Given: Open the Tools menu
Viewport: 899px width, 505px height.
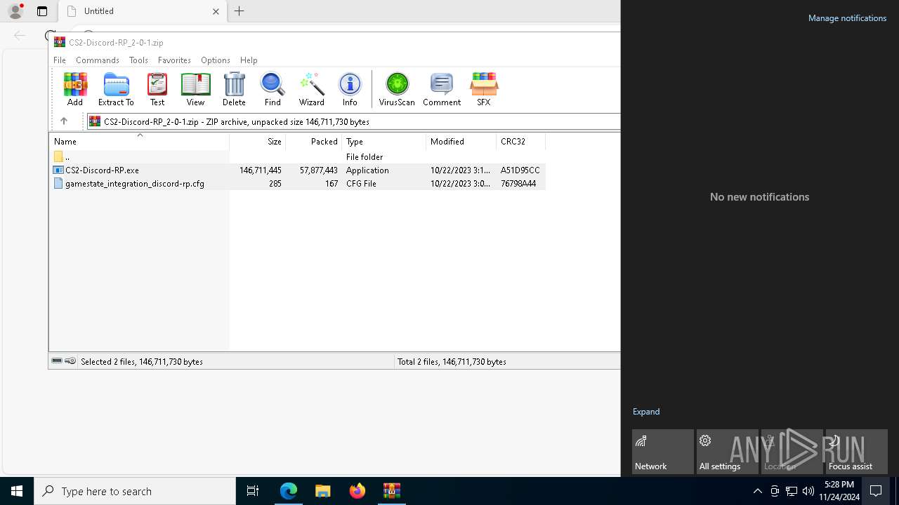Looking at the screenshot, I should pyautogui.click(x=138, y=60).
